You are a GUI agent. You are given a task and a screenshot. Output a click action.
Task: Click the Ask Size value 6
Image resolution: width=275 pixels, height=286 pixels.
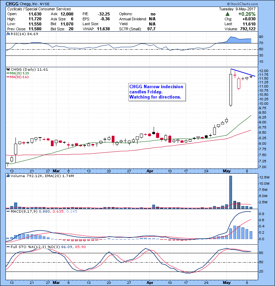(x=72, y=19)
